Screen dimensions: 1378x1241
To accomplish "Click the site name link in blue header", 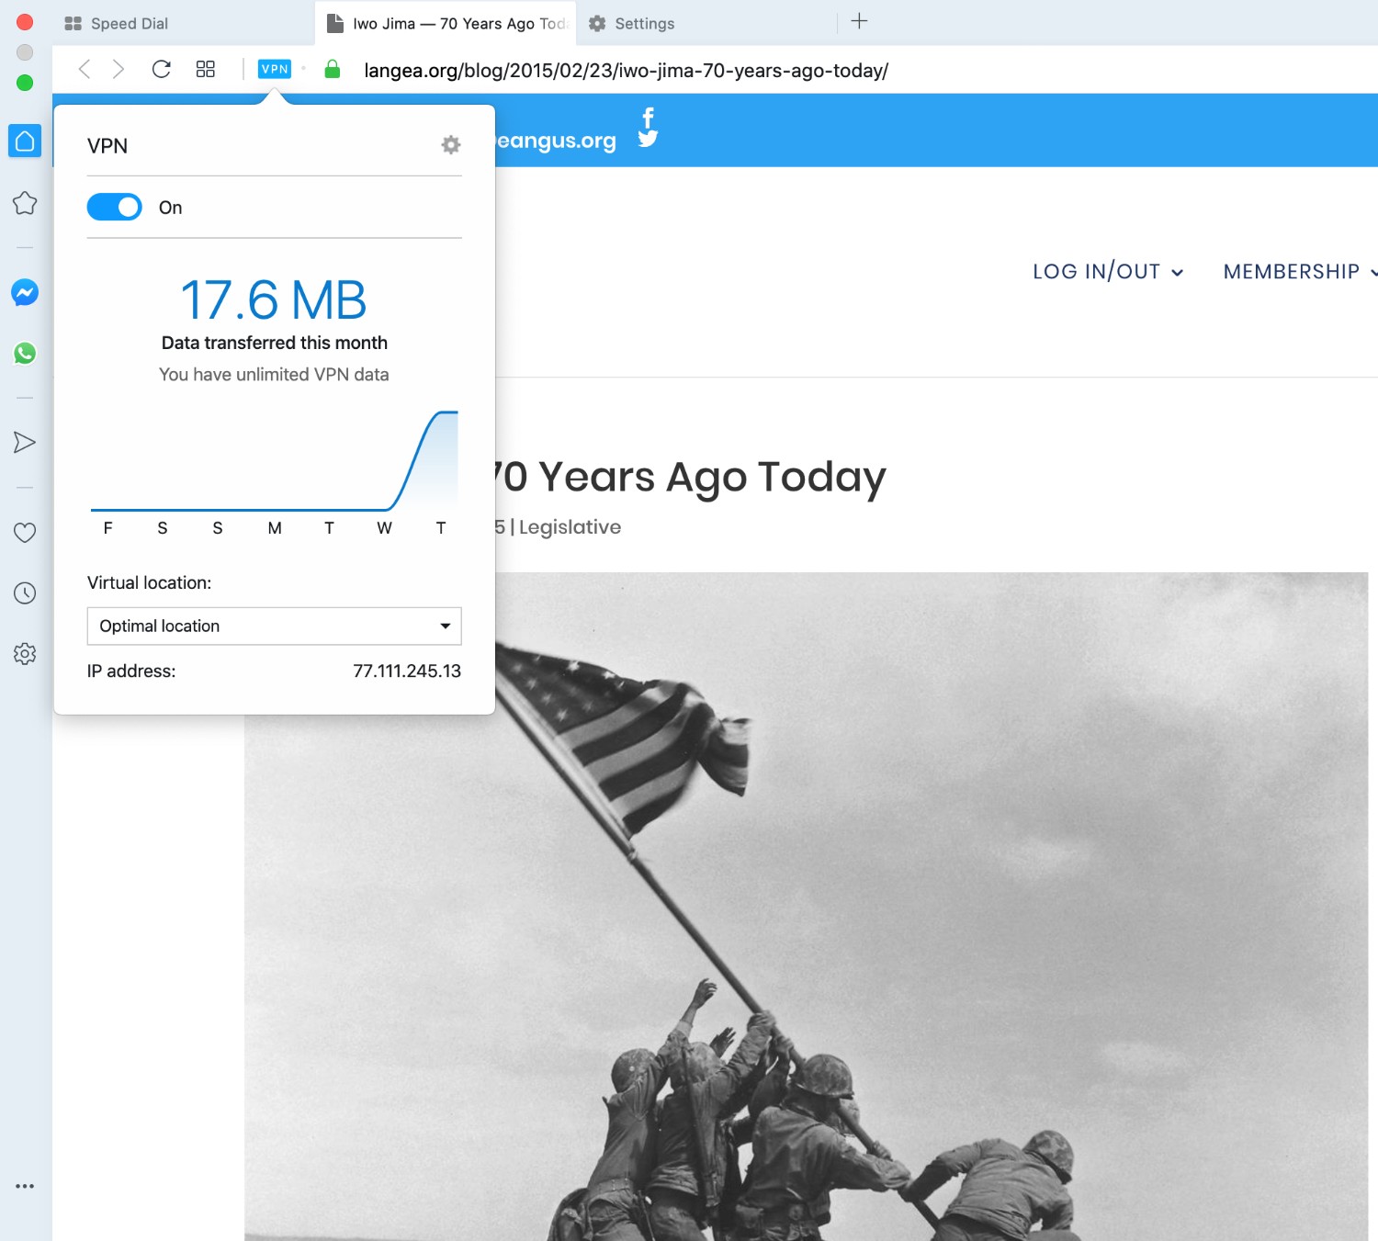I will coord(556,141).
